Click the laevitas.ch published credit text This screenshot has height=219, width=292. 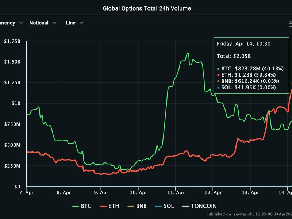pos(249,214)
